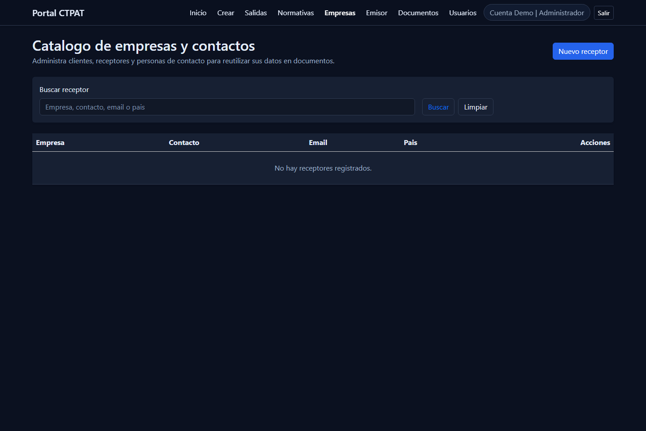Click the Pais column header

(x=410, y=143)
